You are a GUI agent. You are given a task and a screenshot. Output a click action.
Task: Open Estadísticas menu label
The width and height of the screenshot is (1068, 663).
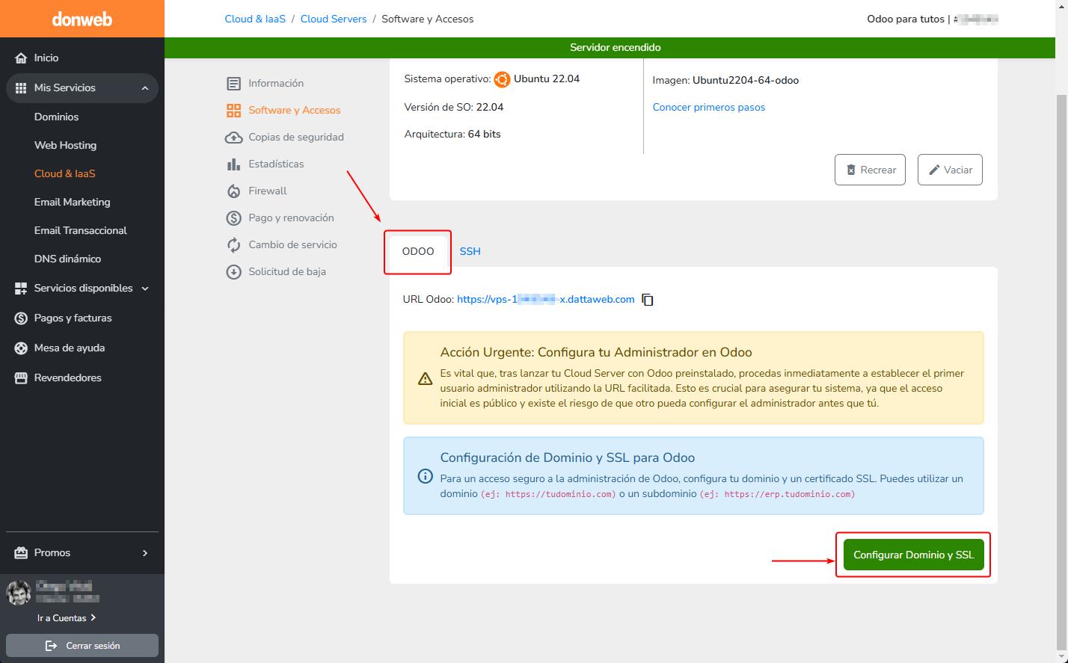coord(276,164)
